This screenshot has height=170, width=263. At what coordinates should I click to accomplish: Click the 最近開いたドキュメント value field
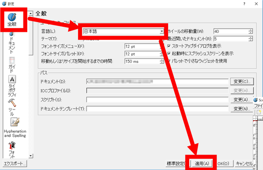point(231,39)
